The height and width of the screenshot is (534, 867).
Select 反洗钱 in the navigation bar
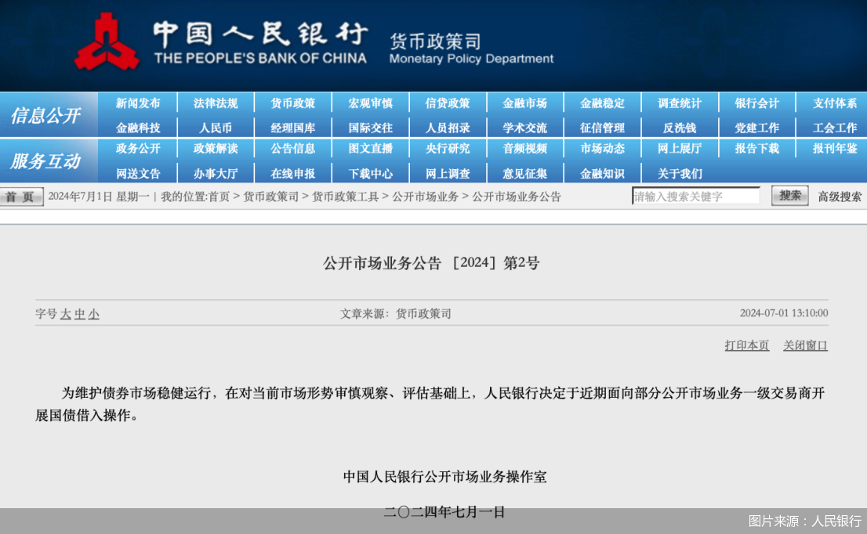680,128
